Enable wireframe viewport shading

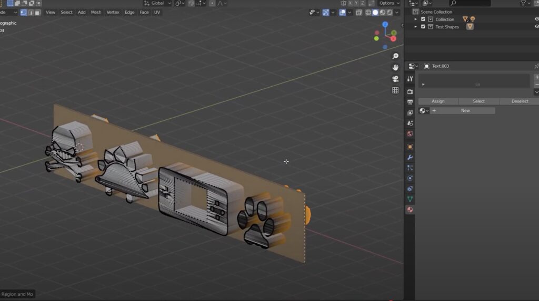point(368,13)
